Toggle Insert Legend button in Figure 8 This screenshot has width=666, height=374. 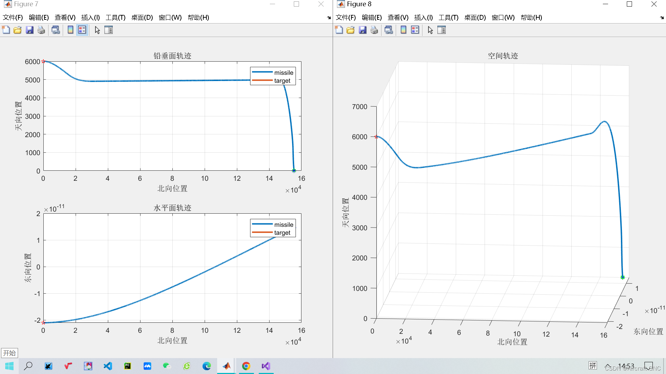click(415, 30)
